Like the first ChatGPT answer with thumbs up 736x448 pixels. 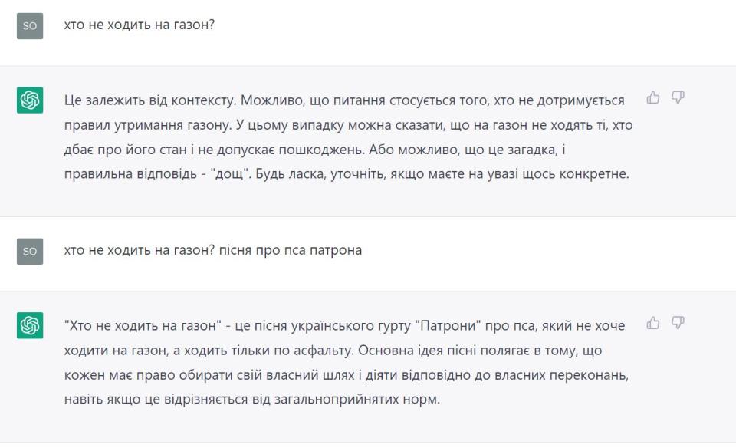pos(654,97)
